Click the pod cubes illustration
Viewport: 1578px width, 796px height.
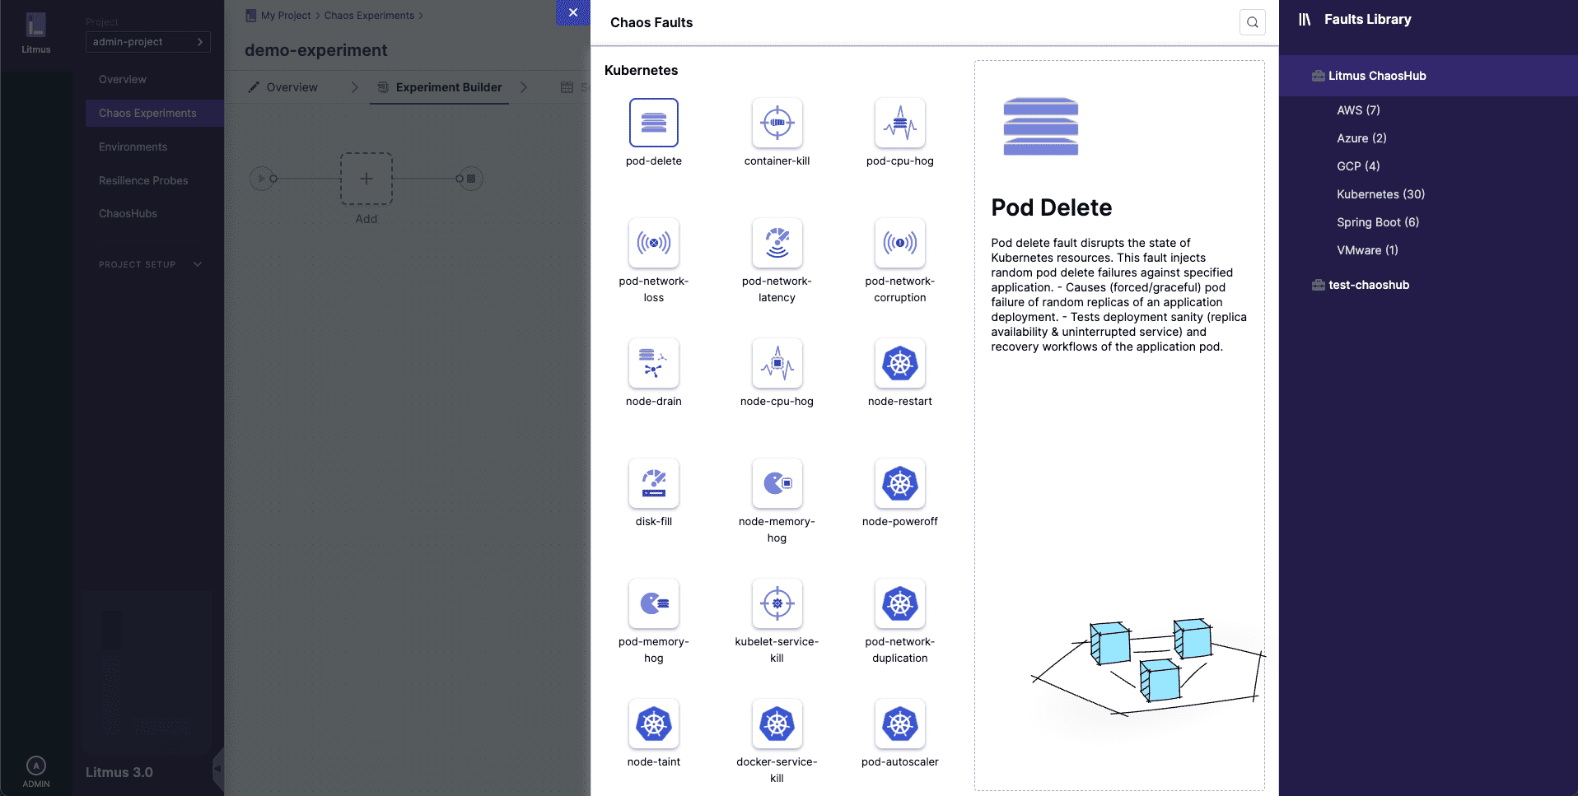tap(1148, 667)
